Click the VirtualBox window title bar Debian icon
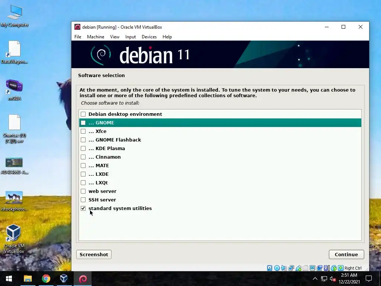This screenshot has height=286, width=381. click(77, 27)
